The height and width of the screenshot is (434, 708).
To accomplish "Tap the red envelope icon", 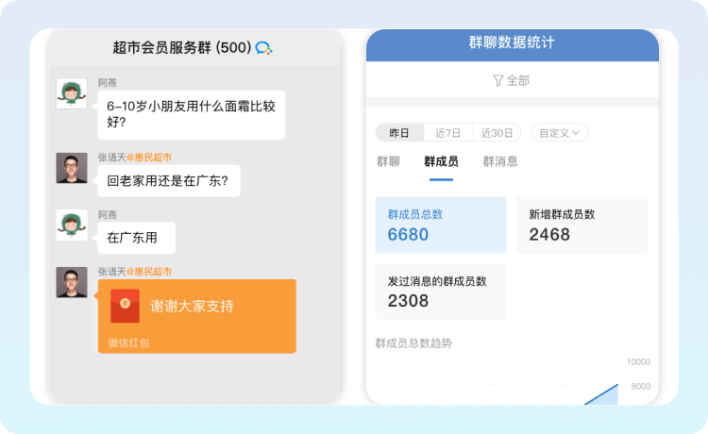I will click(x=125, y=306).
